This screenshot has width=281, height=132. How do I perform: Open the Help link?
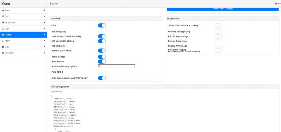278,4
